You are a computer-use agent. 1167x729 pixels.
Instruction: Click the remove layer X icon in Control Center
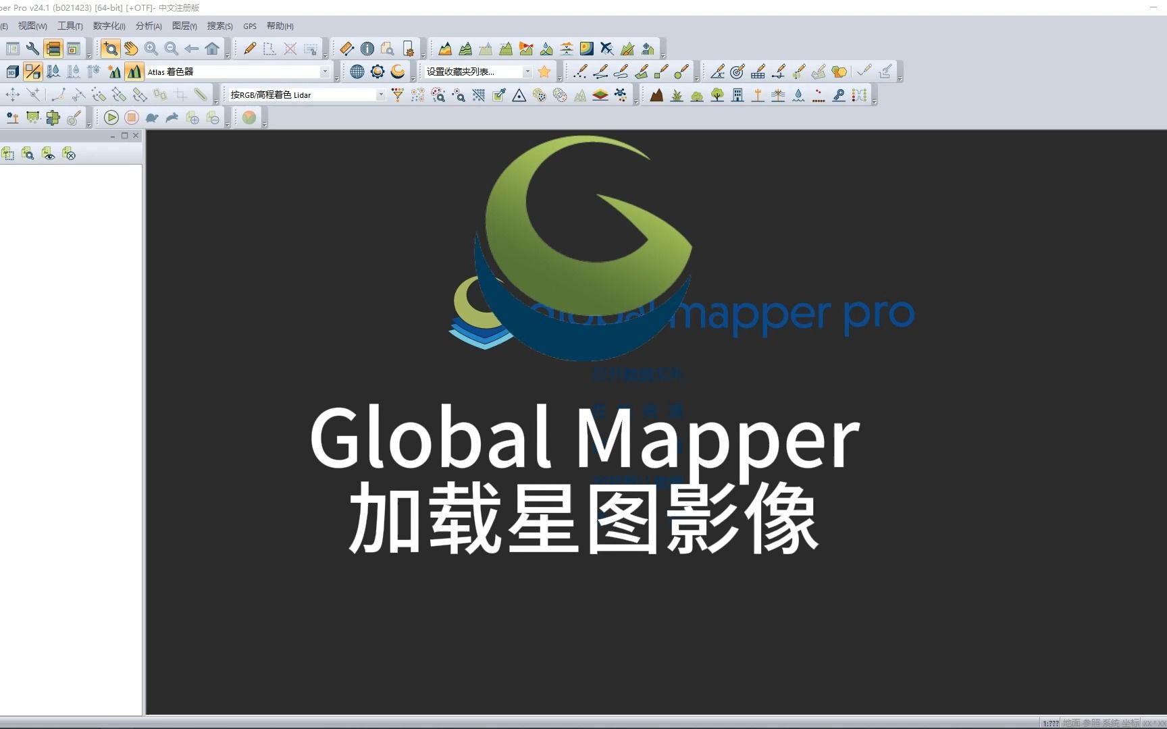coord(68,154)
